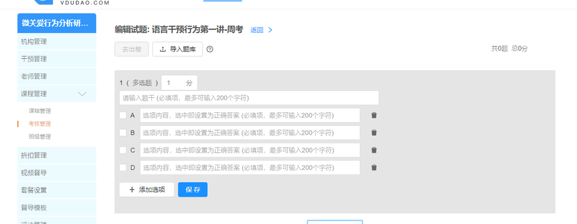Tick the checkbox for option D

[x=123, y=168]
